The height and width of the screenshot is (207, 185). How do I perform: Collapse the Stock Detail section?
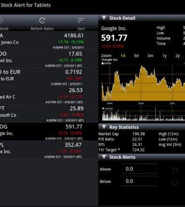click(104, 18)
